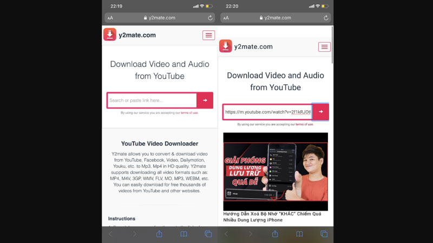Open 'terms of use' link in right screen
The width and height of the screenshot is (433, 243).
tap(304, 124)
